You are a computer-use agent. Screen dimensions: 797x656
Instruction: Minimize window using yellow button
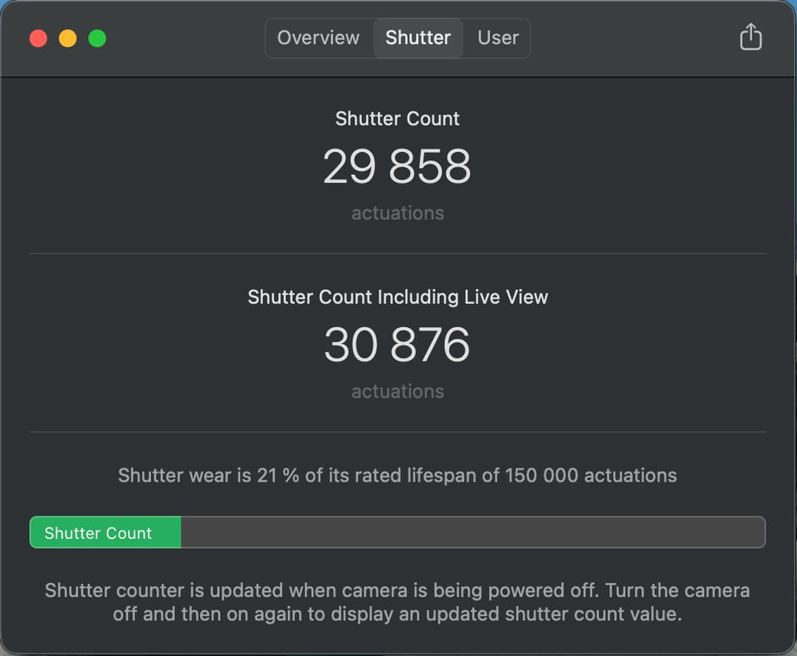point(68,38)
